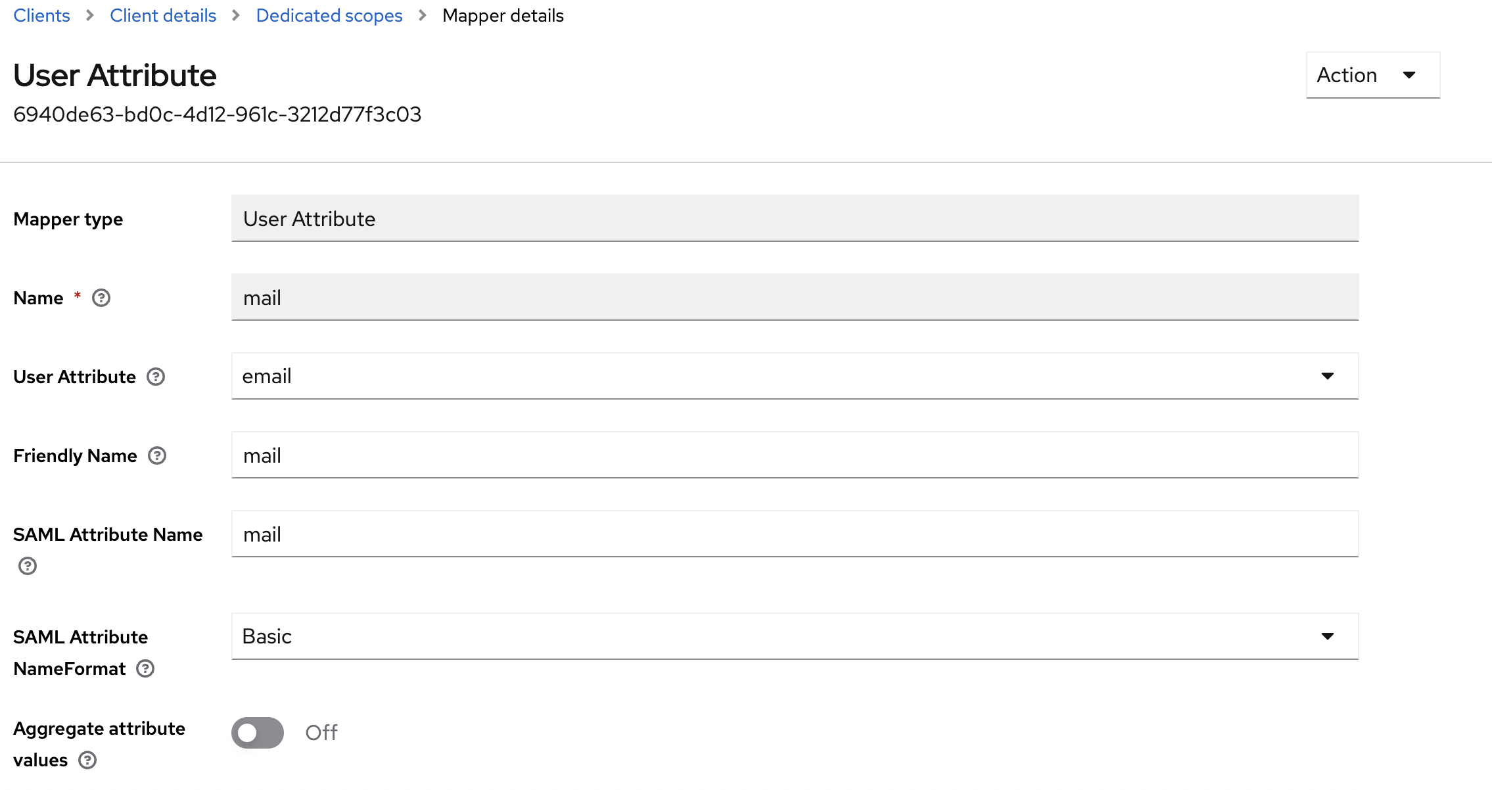Toggle Aggregate attribute values switch
Image resolution: width=1492 pixels, height=790 pixels.
pyautogui.click(x=258, y=733)
